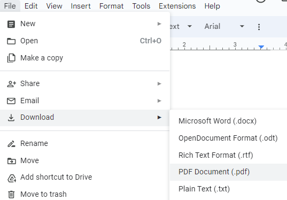Image resolution: width=287 pixels, height=200 pixels.
Task: Click the Email envelope icon
Action: tap(11, 101)
